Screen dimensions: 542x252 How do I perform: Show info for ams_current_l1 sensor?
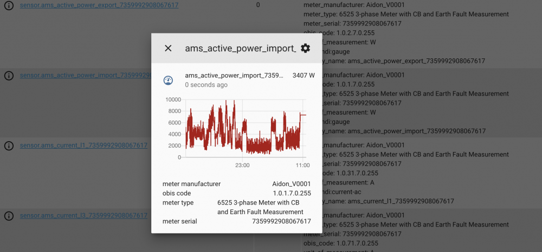[9, 146]
